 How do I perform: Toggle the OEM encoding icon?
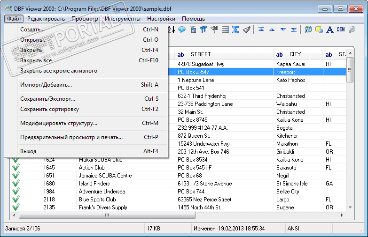pos(341,30)
